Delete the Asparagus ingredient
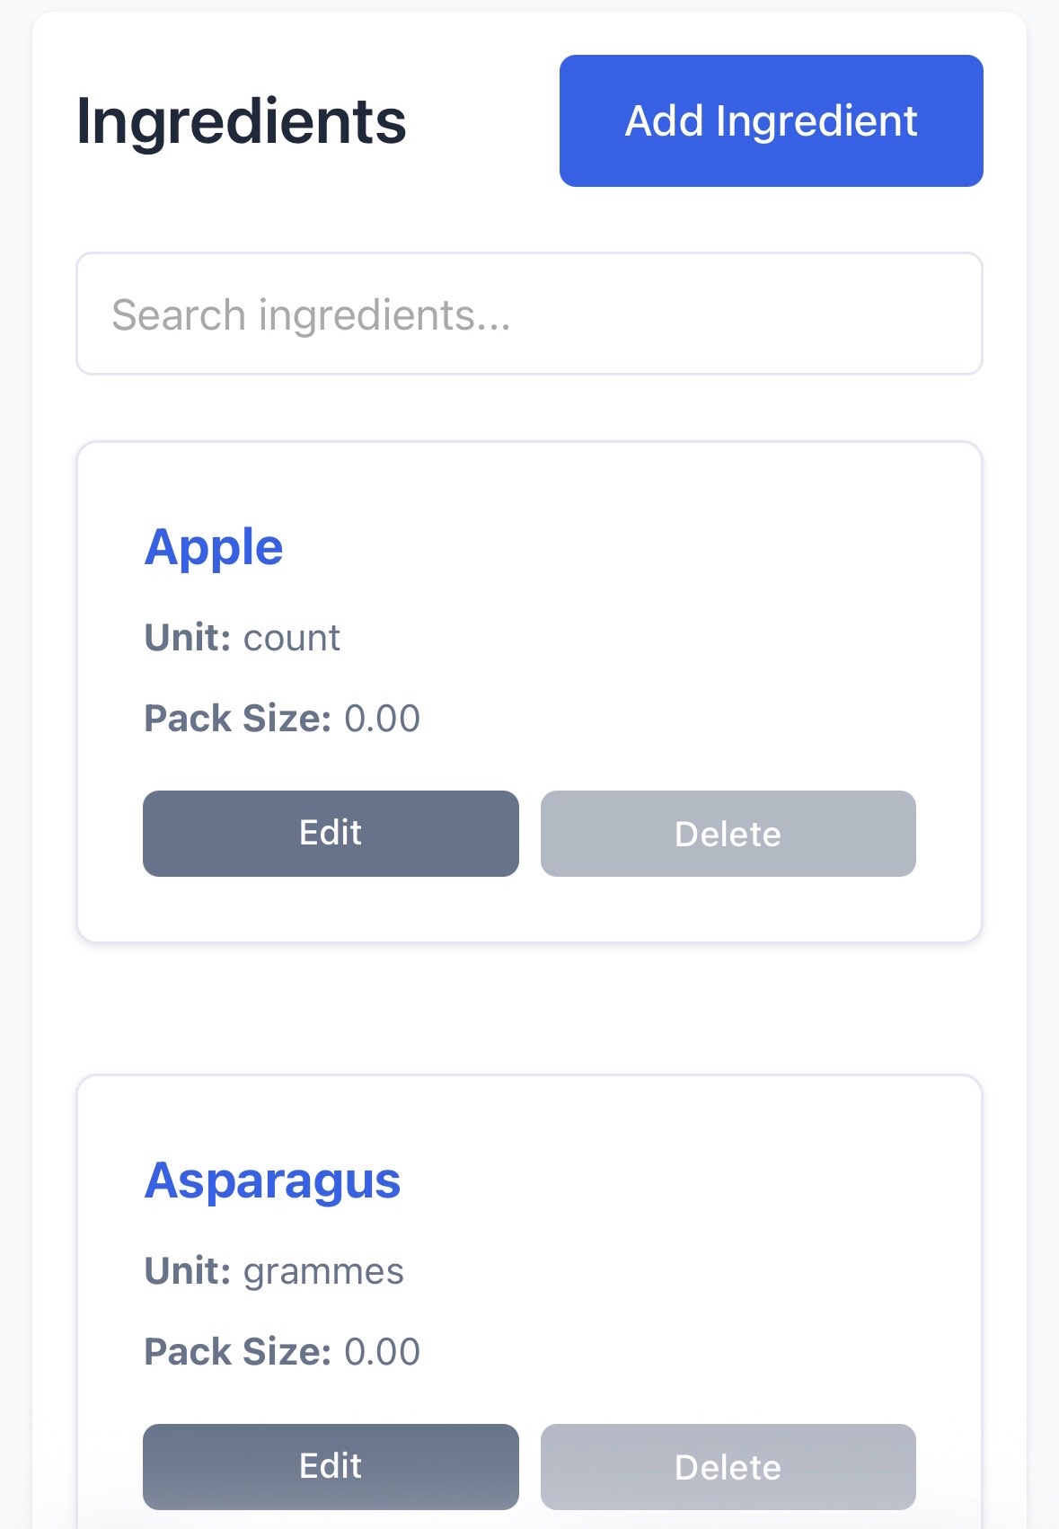The height and width of the screenshot is (1529, 1059). [728, 1466]
